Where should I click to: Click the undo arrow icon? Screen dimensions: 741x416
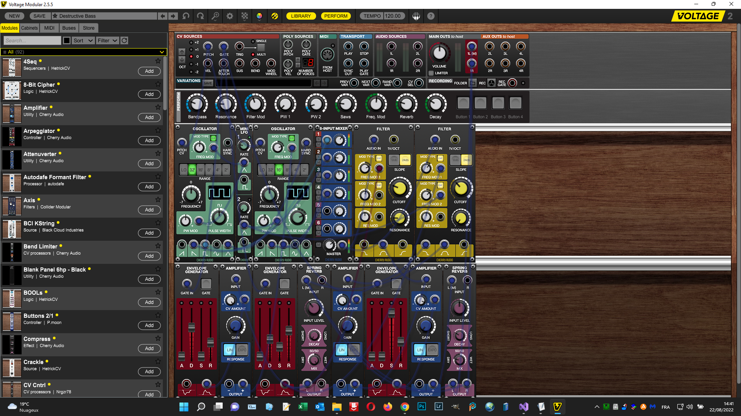(186, 16)
